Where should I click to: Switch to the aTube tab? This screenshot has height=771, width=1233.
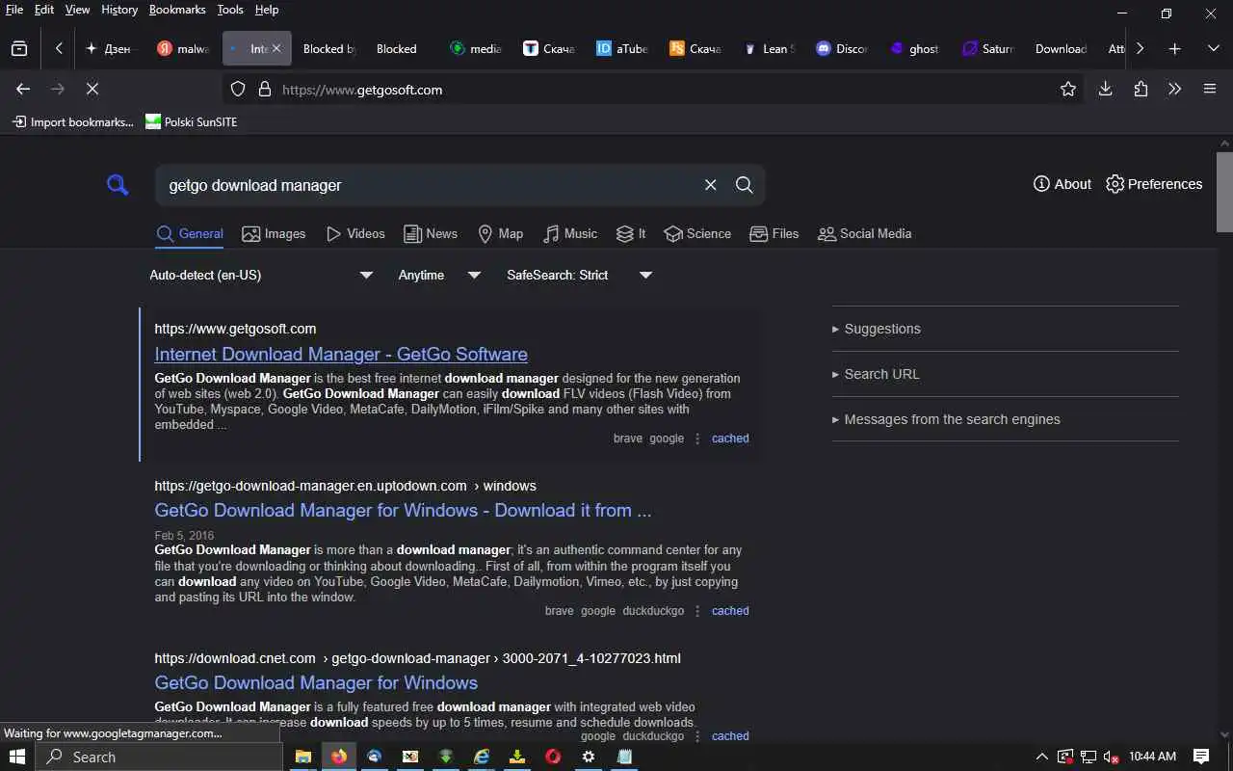[x=621, y=49]
